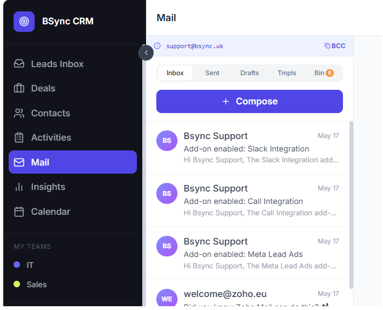Click BS avatar on Slack Integration email
383x310 pixels.
[x=167, y=141]
